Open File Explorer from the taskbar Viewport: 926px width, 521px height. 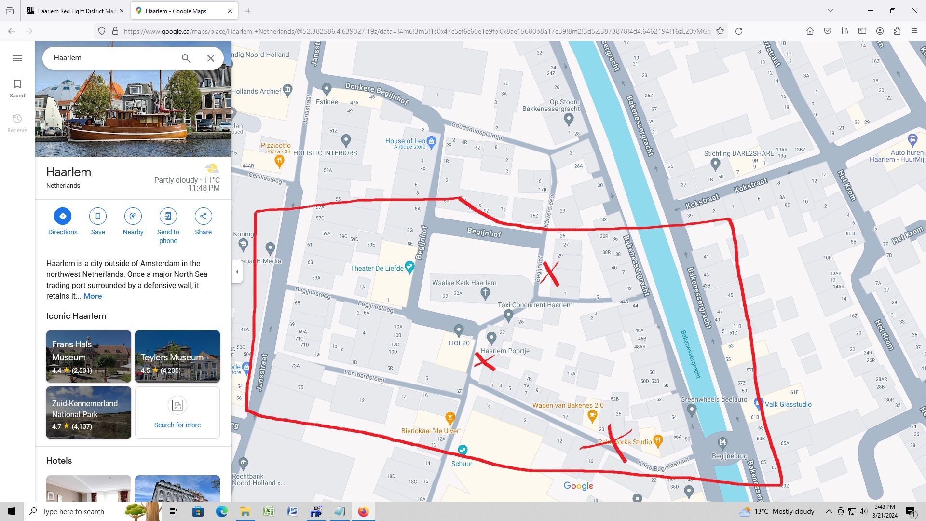tap(245, 511)
